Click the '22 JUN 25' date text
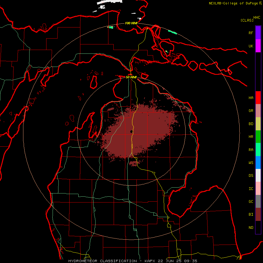 170,261
